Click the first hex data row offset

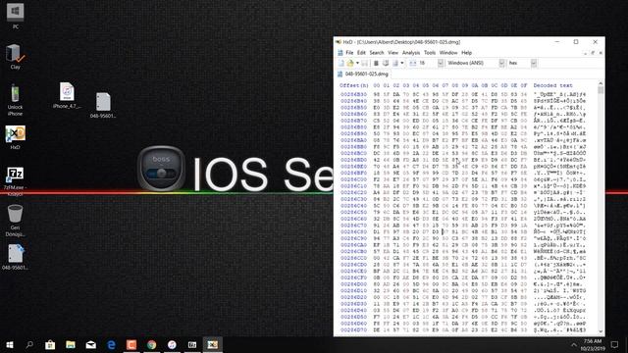pos(353,94)
